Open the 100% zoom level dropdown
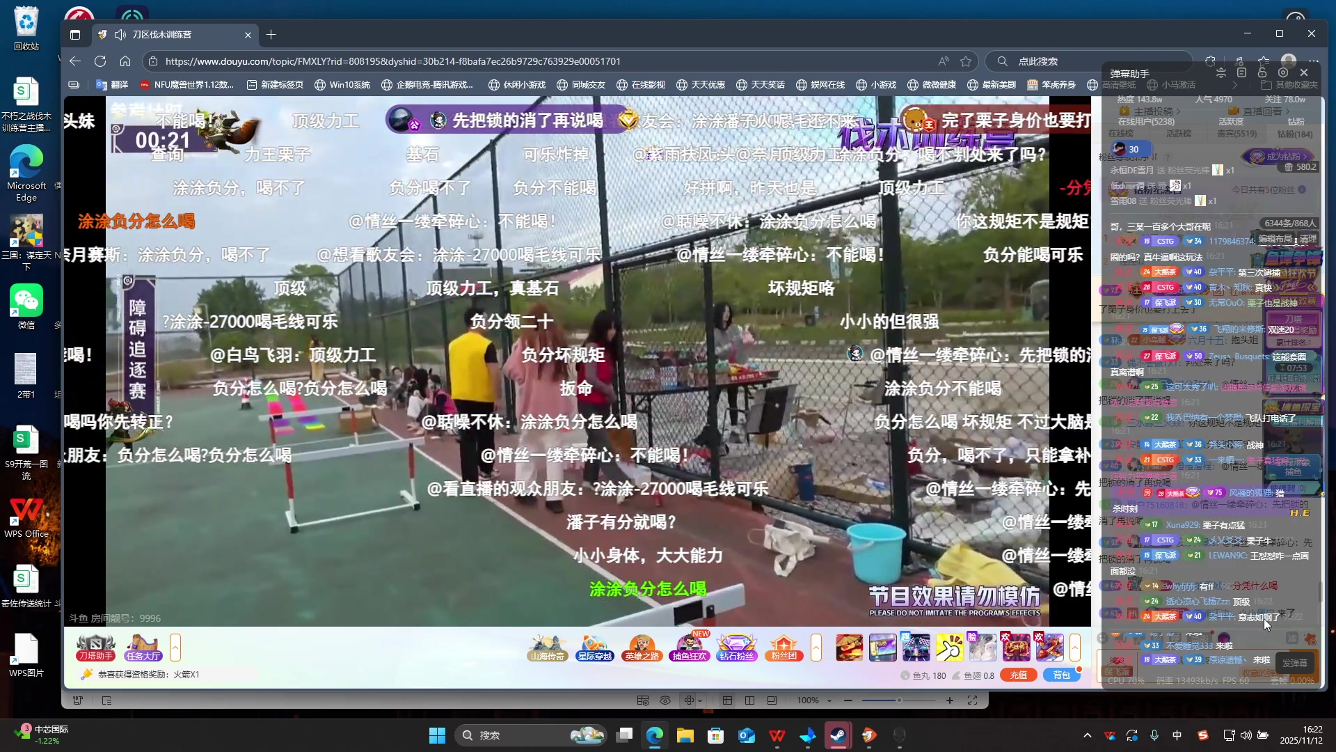Screen dimensions: 1336x752 pyautogui.click(x=811, y=700)
